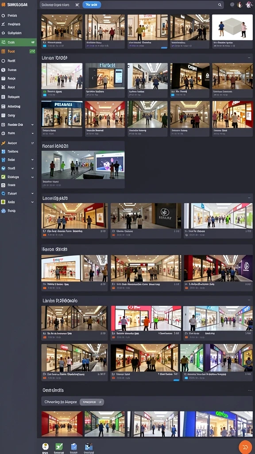The height and width of the screenshot is (454, 255).
Task: Expand the sidebar item with the olive square icon
Action: (x=32, y=202)
